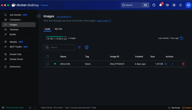Open engine options three-dot menu

pos(35,108)
